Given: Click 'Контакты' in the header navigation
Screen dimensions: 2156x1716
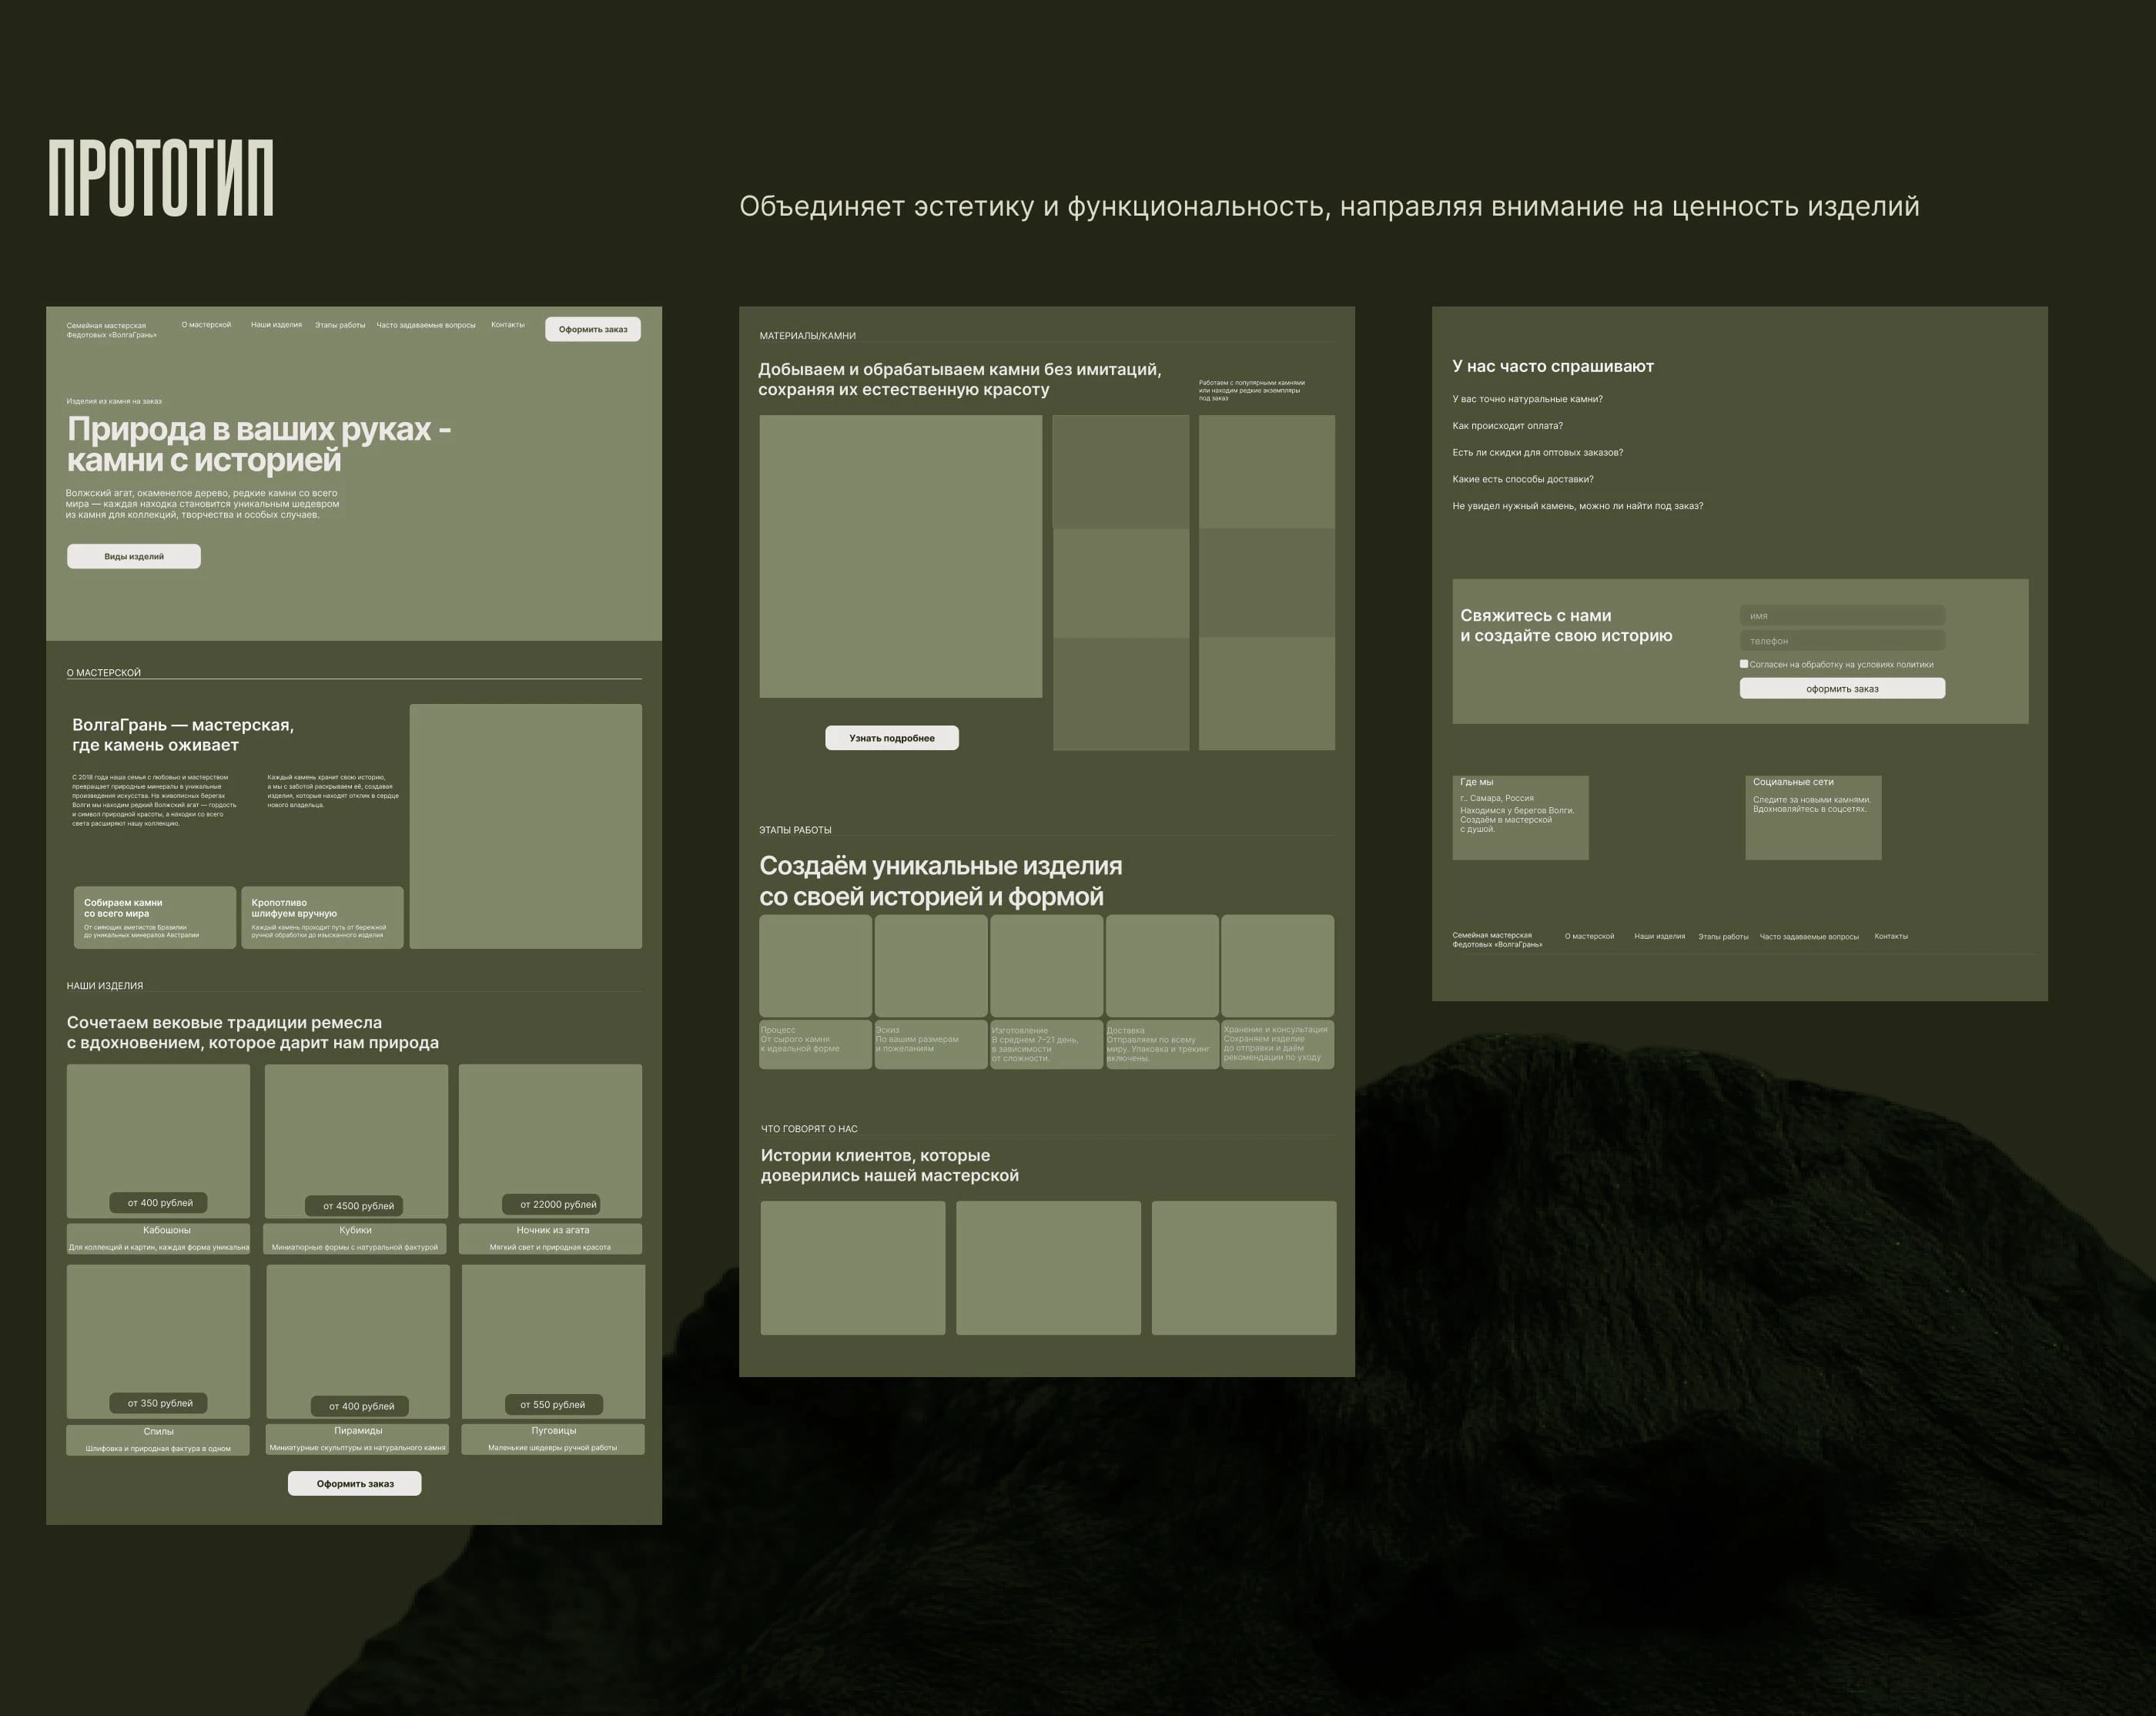Looking at the screenshot, I should click(x=508, y=325).
